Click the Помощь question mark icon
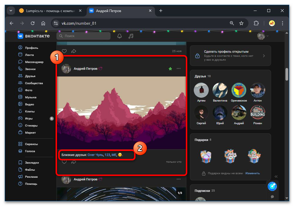The height and width of the screenshot is (206, 294). (20, 184)
